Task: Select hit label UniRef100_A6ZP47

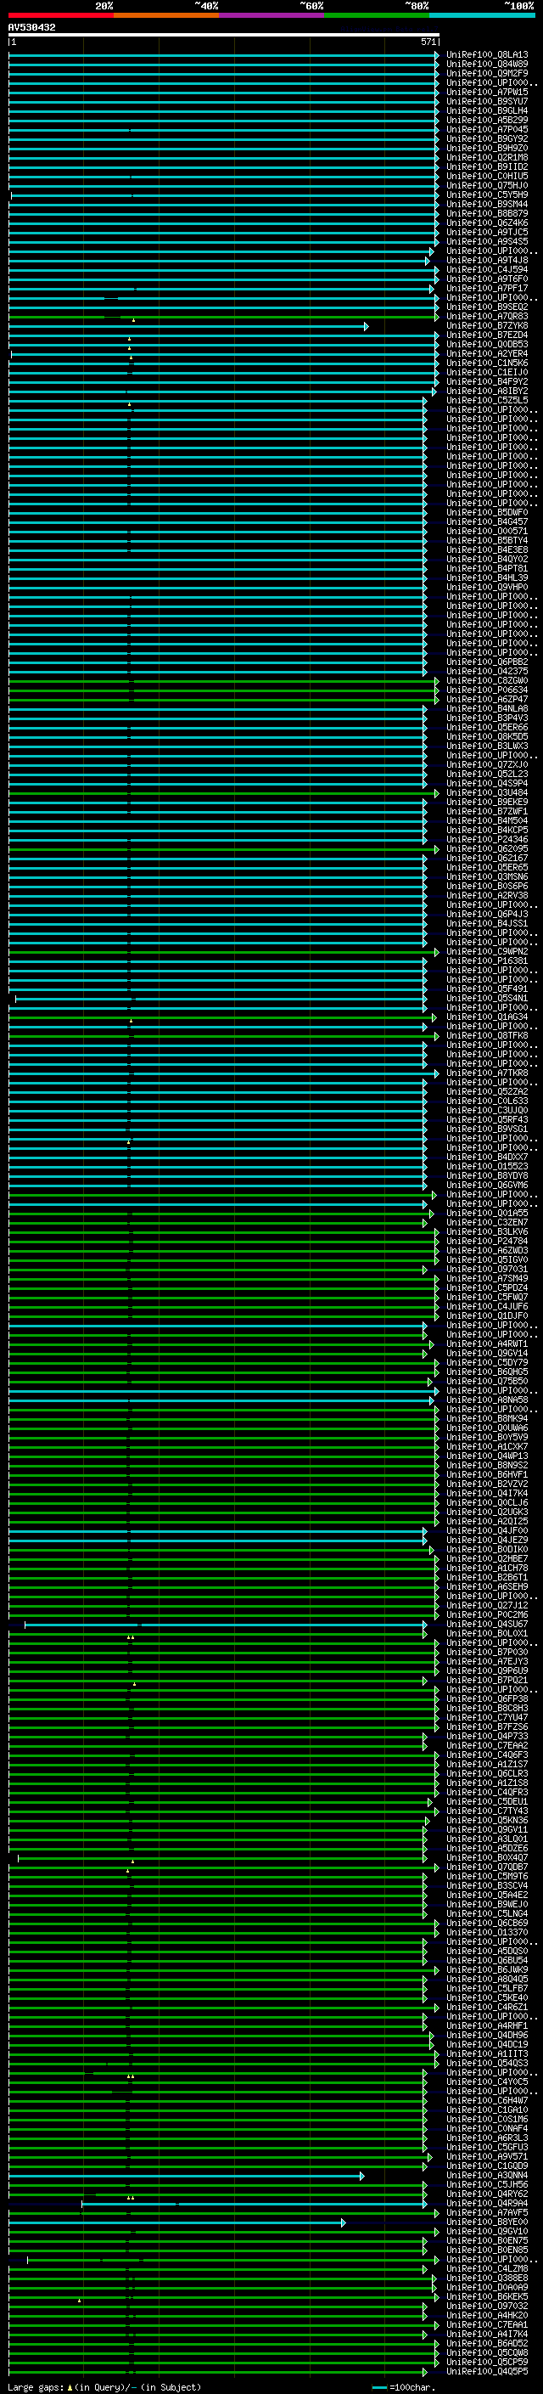Action: tap(487, 699)
